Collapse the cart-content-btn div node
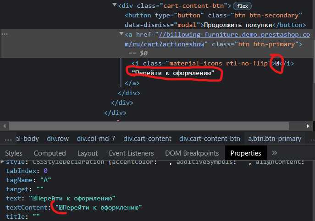This screenshot has height=221, width=315. [114, 5]
